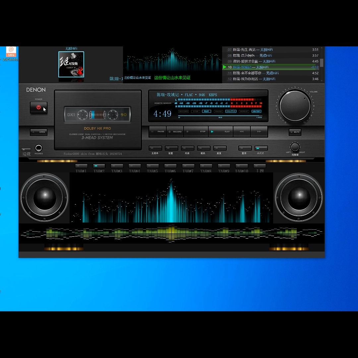358x358 pixels.
Task: Click the SHUFFLE indicator on the display
Action: pyautogui.click(x=231, y=111)
